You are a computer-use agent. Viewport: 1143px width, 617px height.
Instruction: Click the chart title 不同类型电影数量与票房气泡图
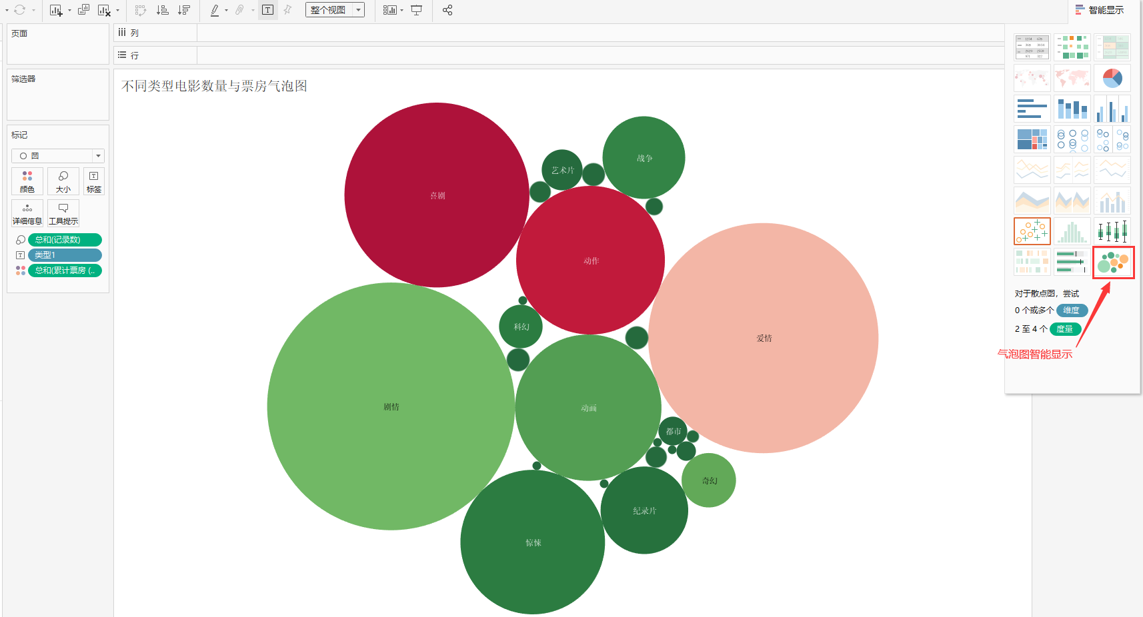click(215, 86)
